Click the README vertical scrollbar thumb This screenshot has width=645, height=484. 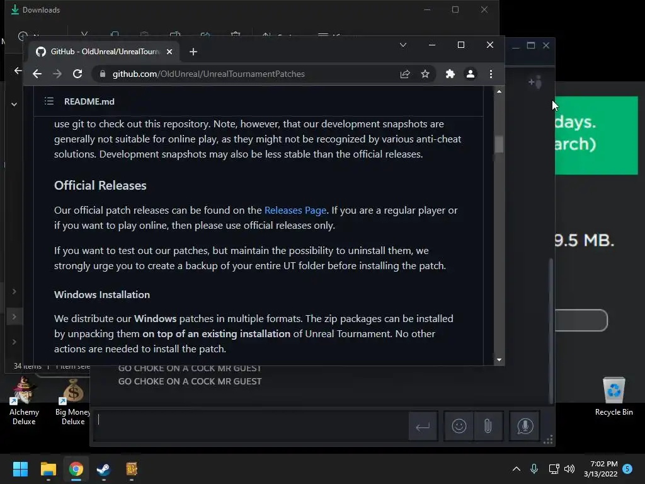499,144
